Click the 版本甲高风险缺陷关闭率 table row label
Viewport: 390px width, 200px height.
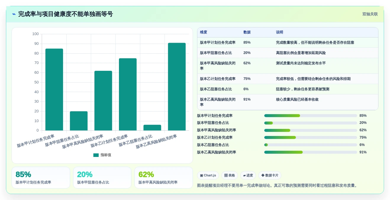click(x=218, y=66)
